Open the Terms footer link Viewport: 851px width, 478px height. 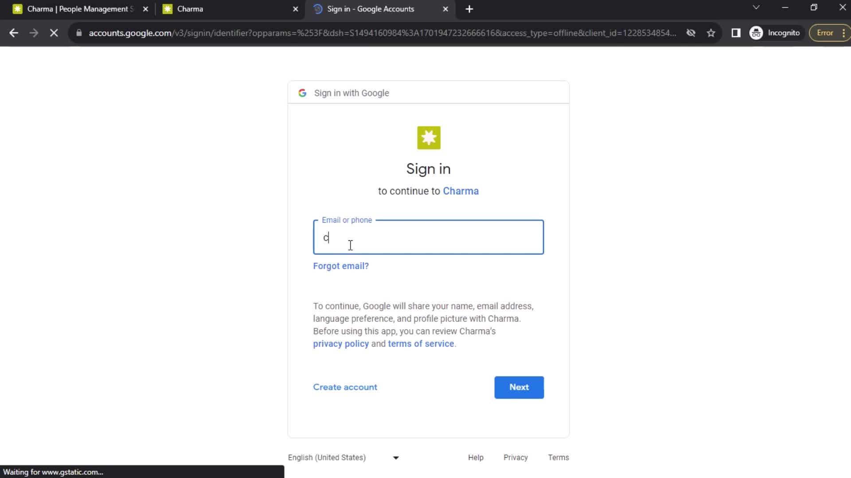pyautogui.click(x=558, y=458)
